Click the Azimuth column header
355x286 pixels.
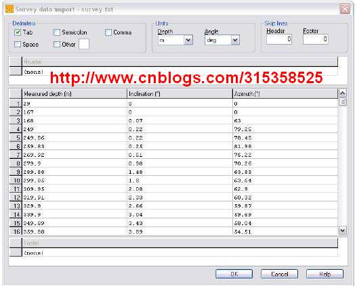pos(285,94)
